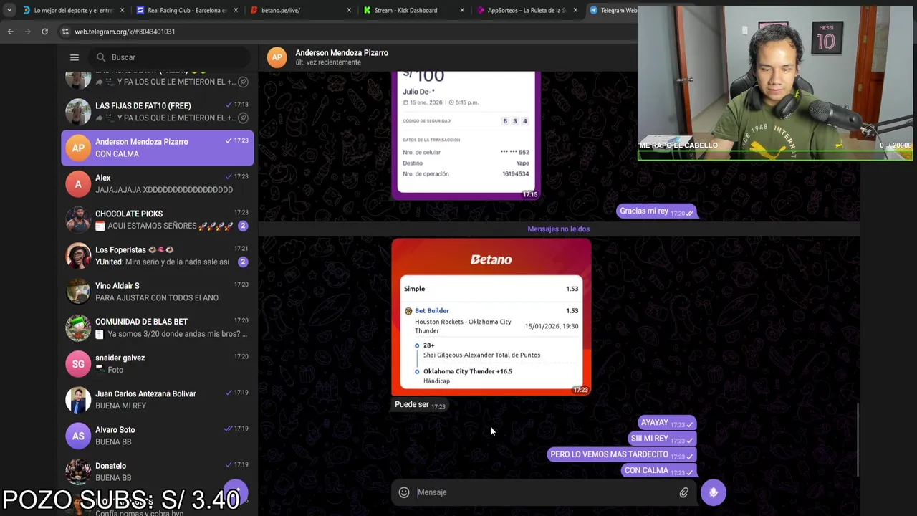The height and width of the screenshot is (516, 917).
Task: Open the COMUNIDAD DE BLAS BET chat
Action: coord(158,328)
